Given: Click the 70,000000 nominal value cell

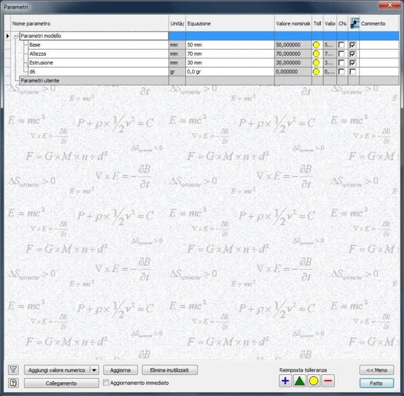Looking at the screenshot, I should (x=293, y=54).
